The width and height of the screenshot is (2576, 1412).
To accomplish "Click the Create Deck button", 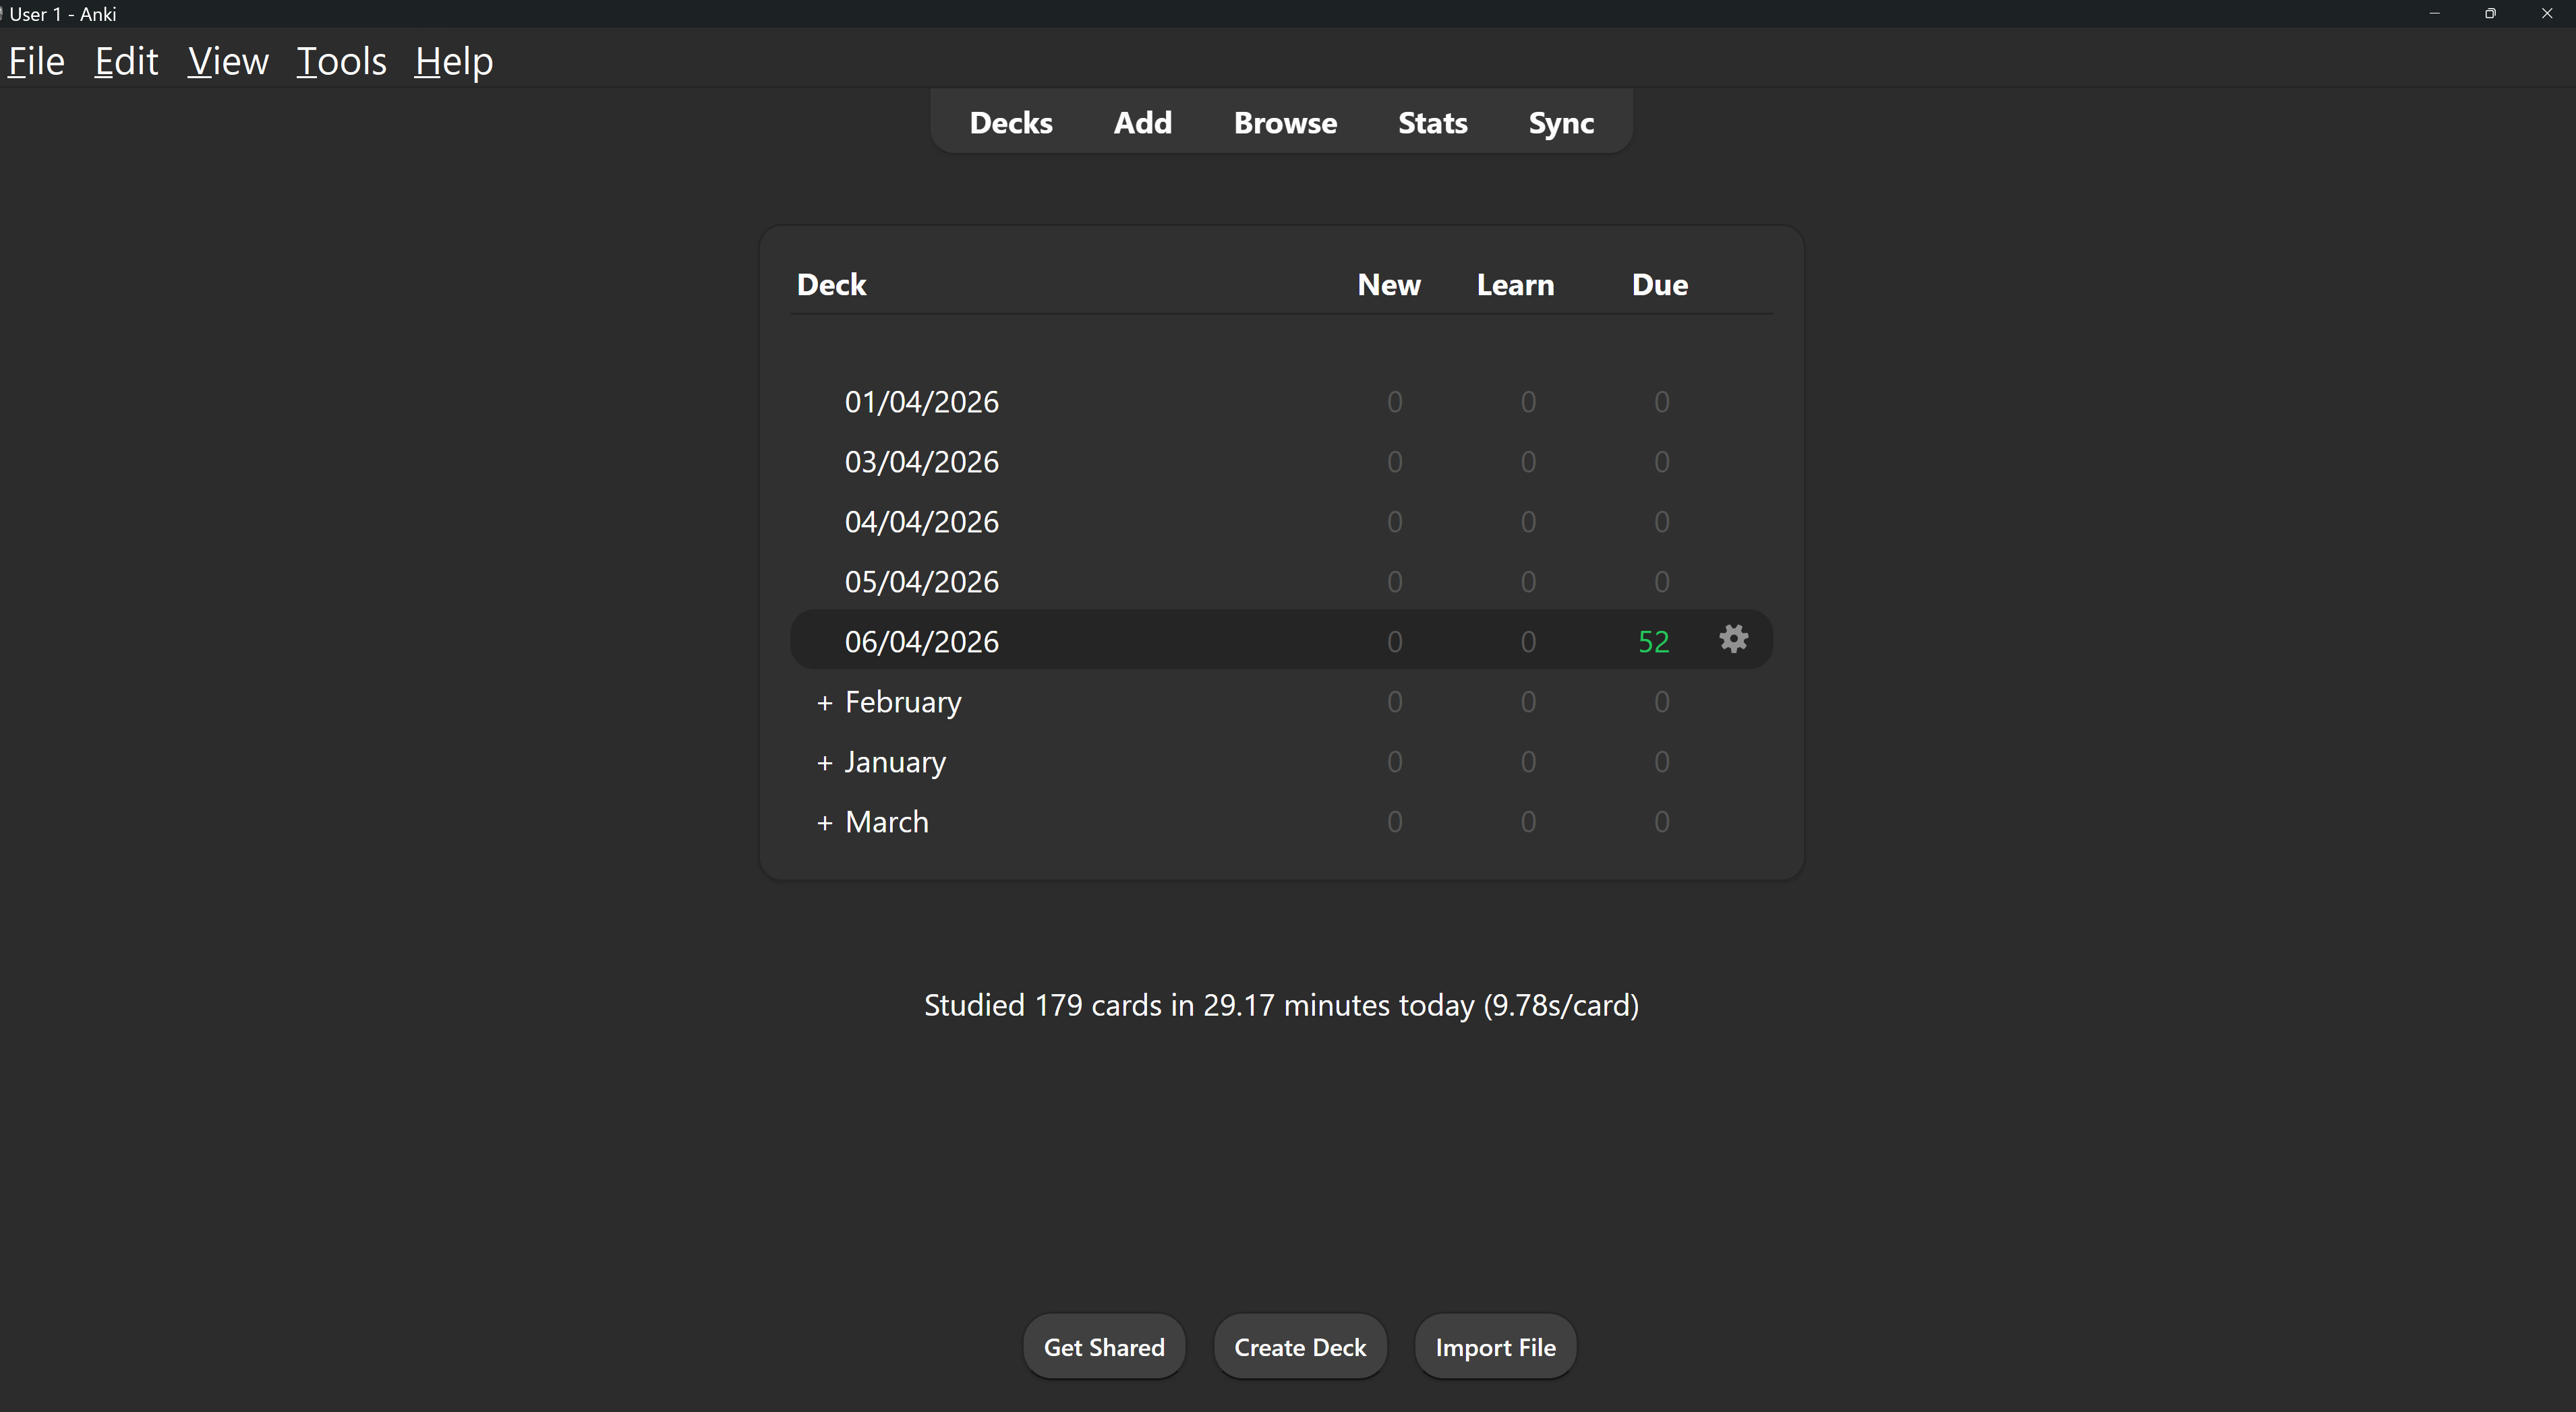I will coord(1299,1347).
